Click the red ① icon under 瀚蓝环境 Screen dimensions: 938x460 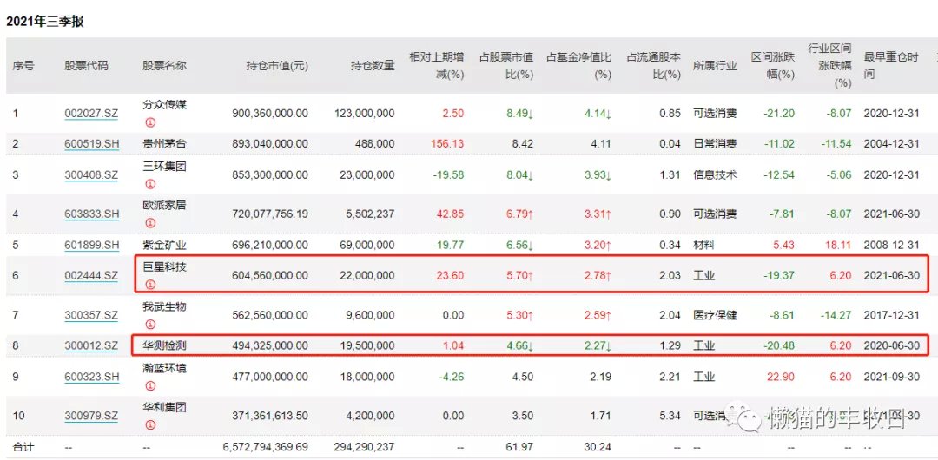coord(150,386)
